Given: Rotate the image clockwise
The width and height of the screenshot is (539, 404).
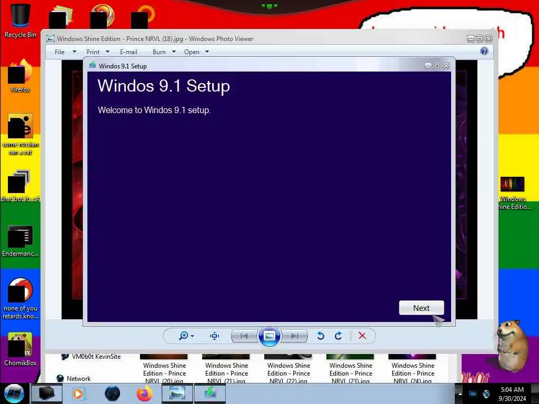Looking at the screenshot, I should (x=338, y=336).
